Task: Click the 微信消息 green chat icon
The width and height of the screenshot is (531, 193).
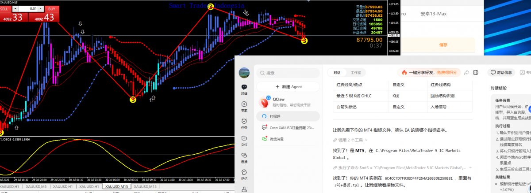Action: [264, 139]
